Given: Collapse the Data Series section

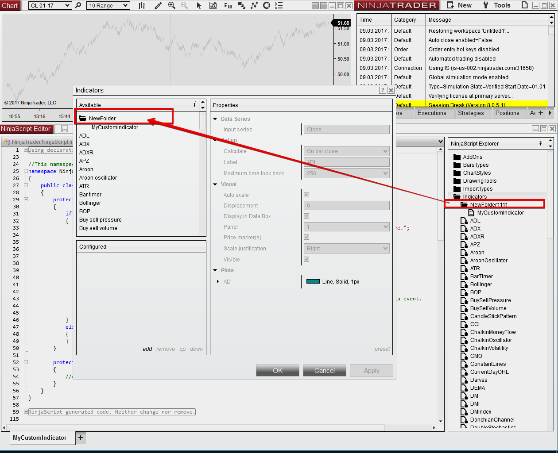Looking at the screenshot, I should (215, 119).
